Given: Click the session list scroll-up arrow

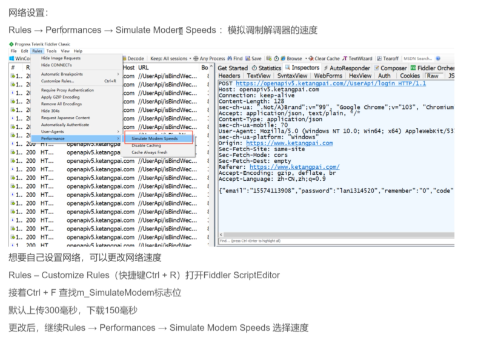Looking at the screenshot, I should click(x=211, y=67).
